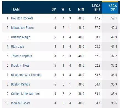Open the Milwaukee Bucks team link
This screenshot has height=108, width=120.
click(22, 28)
